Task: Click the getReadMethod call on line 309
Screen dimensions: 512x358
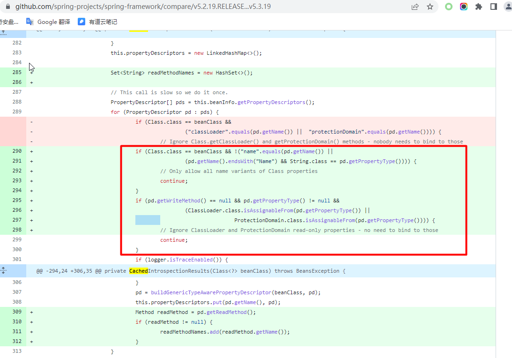Action: point(226,312)
